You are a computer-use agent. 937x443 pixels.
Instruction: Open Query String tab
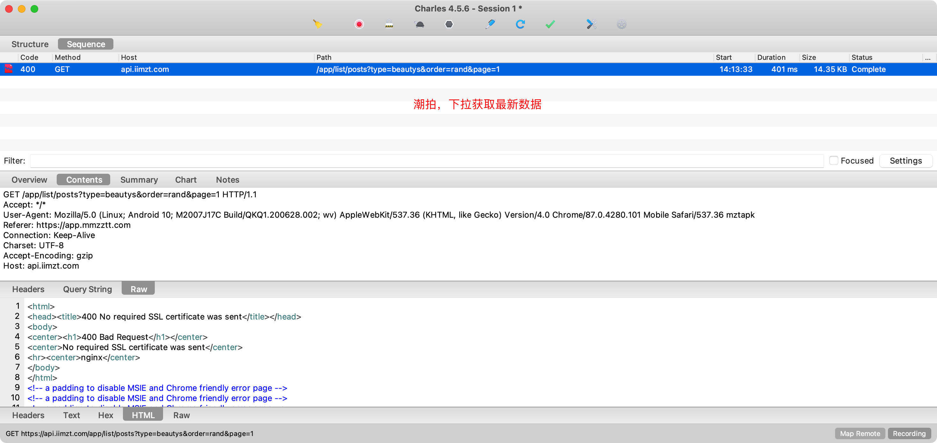(x=87, y=289)
